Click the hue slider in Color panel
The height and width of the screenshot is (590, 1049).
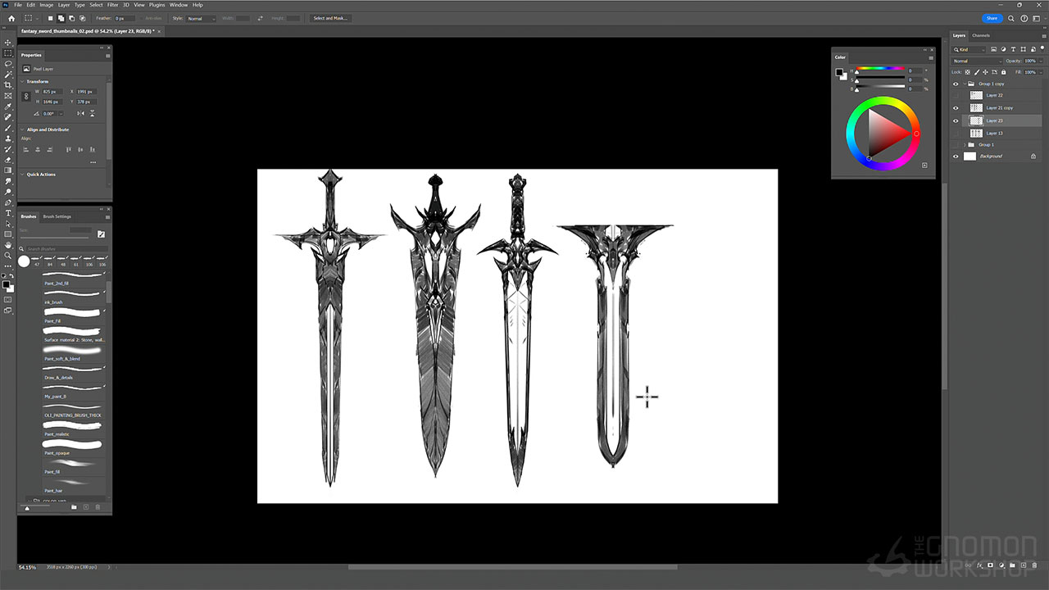pyautogui.click(x=881, y=68)
